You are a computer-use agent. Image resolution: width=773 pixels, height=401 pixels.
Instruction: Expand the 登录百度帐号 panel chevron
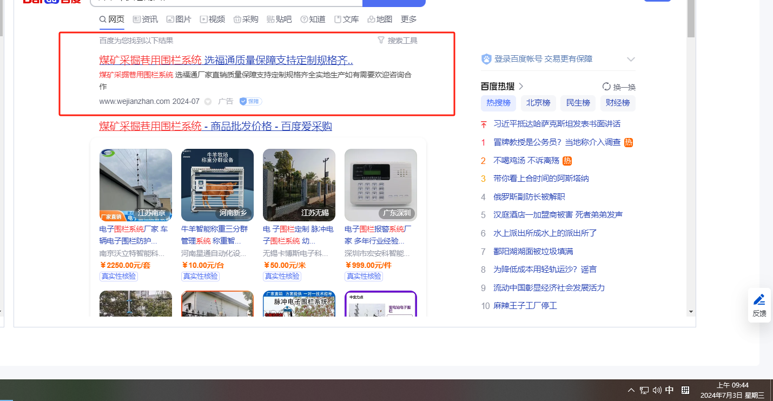(631, 59)
